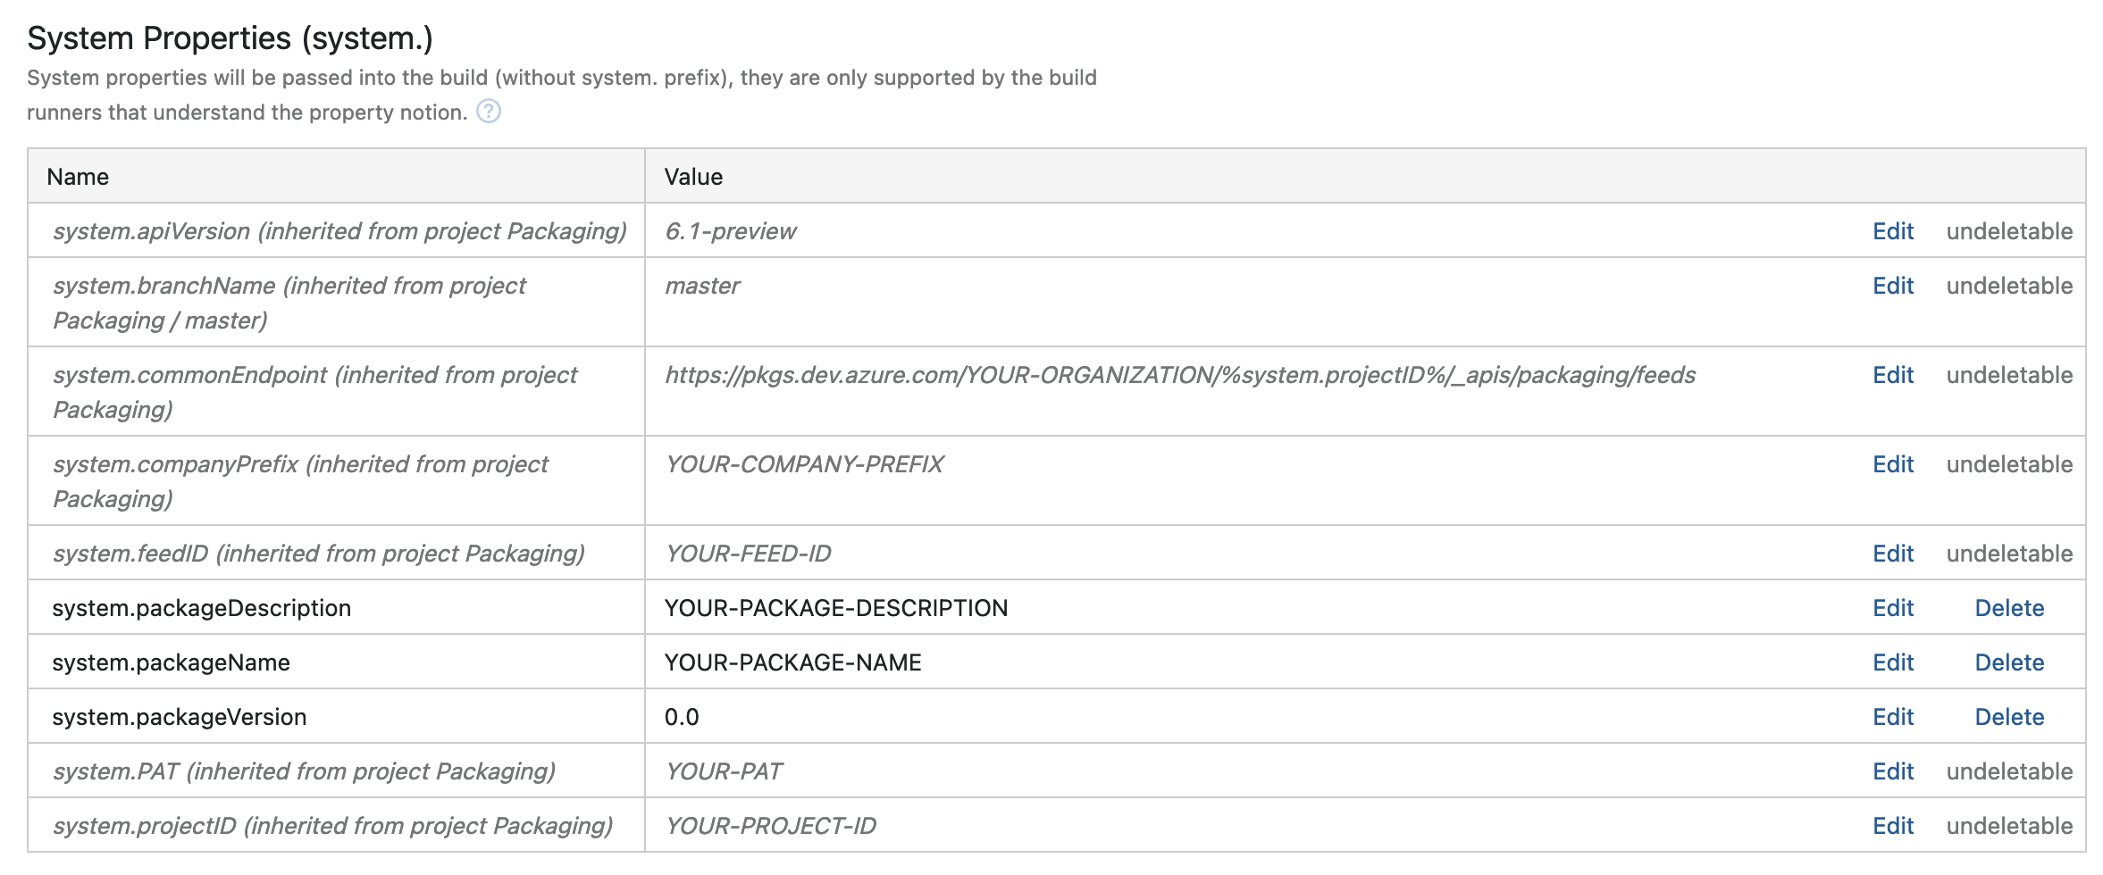Edit the system.branchName property
Screen dimensions: 2103x875
[x=1893, y=286]
